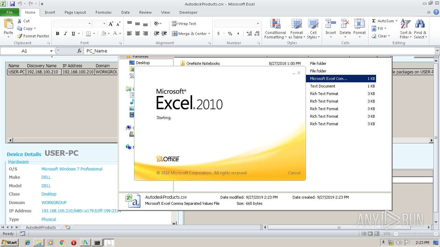
Task: Switch to the Developer tab
Action: coord(188,12)
